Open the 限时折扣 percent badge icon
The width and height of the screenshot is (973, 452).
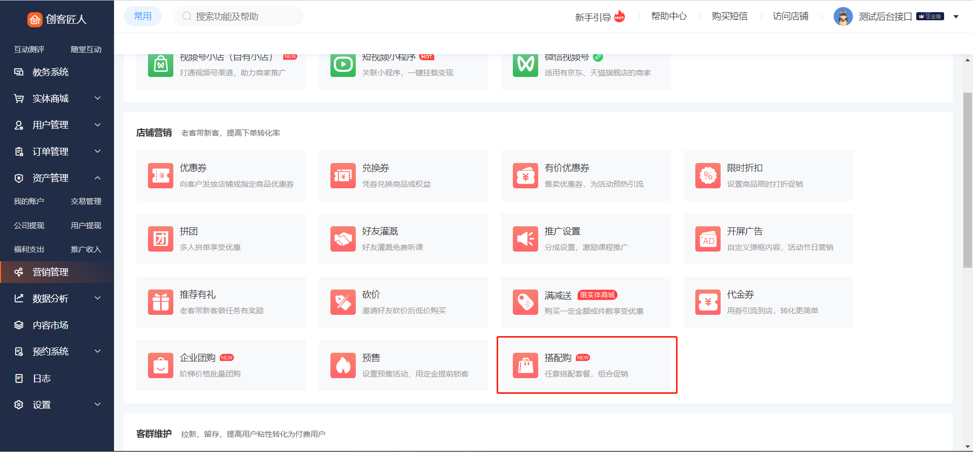(708, 176)
